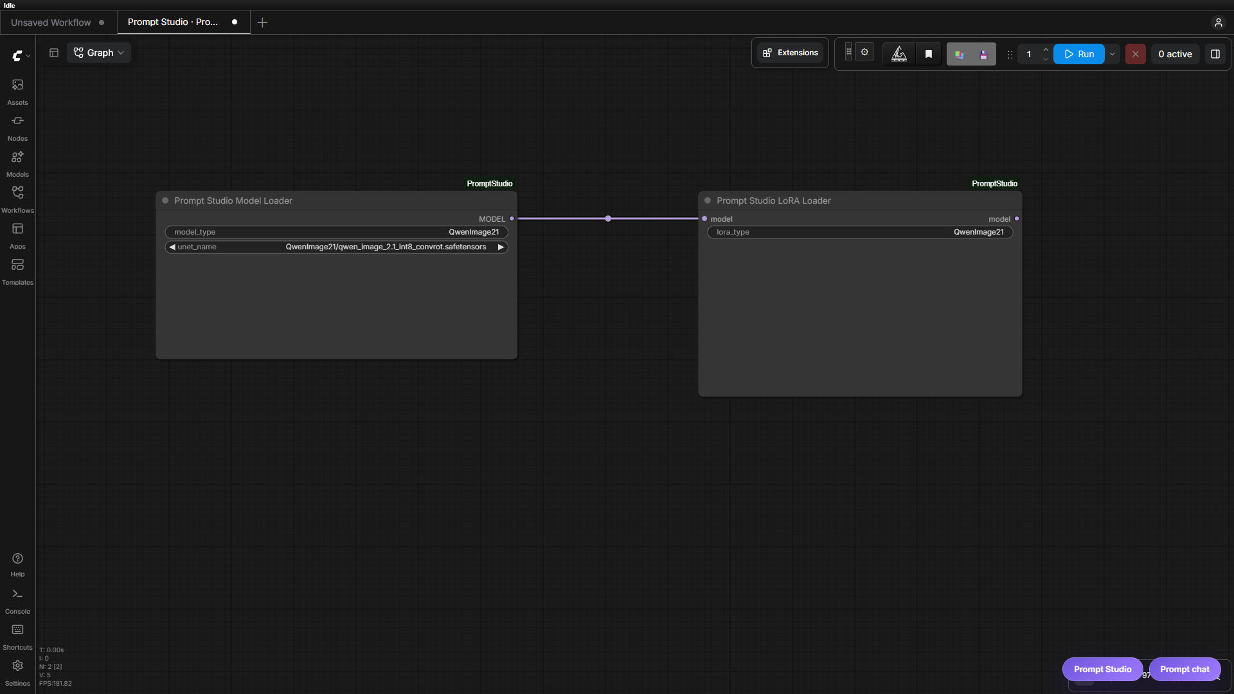Click the sailboat logo toolbar icon
This screenshot has height=694, width=1234.
[899, 54]
